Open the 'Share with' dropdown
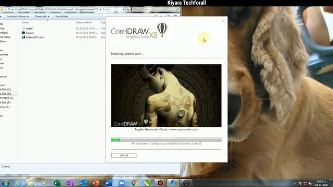The image size is (333, 187). pos(42,16)
